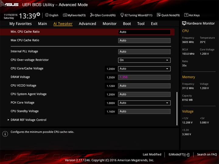Click Qfan Control fan icon
Viewport: 219px width, 164px height.
[x=92, y=15]
